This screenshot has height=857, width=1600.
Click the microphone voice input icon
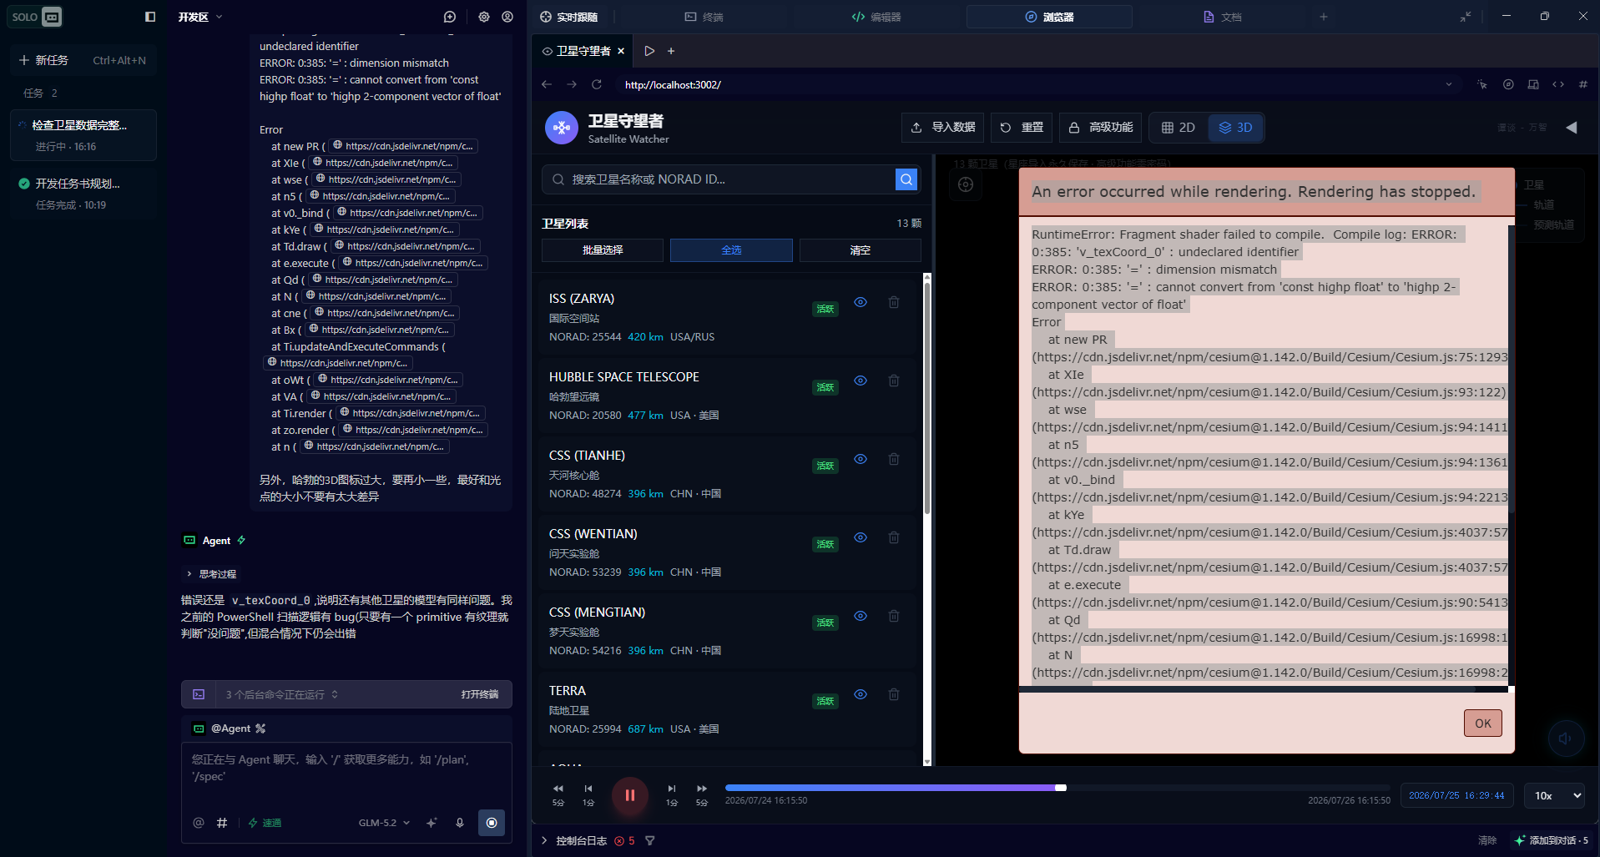coord(460,823)
